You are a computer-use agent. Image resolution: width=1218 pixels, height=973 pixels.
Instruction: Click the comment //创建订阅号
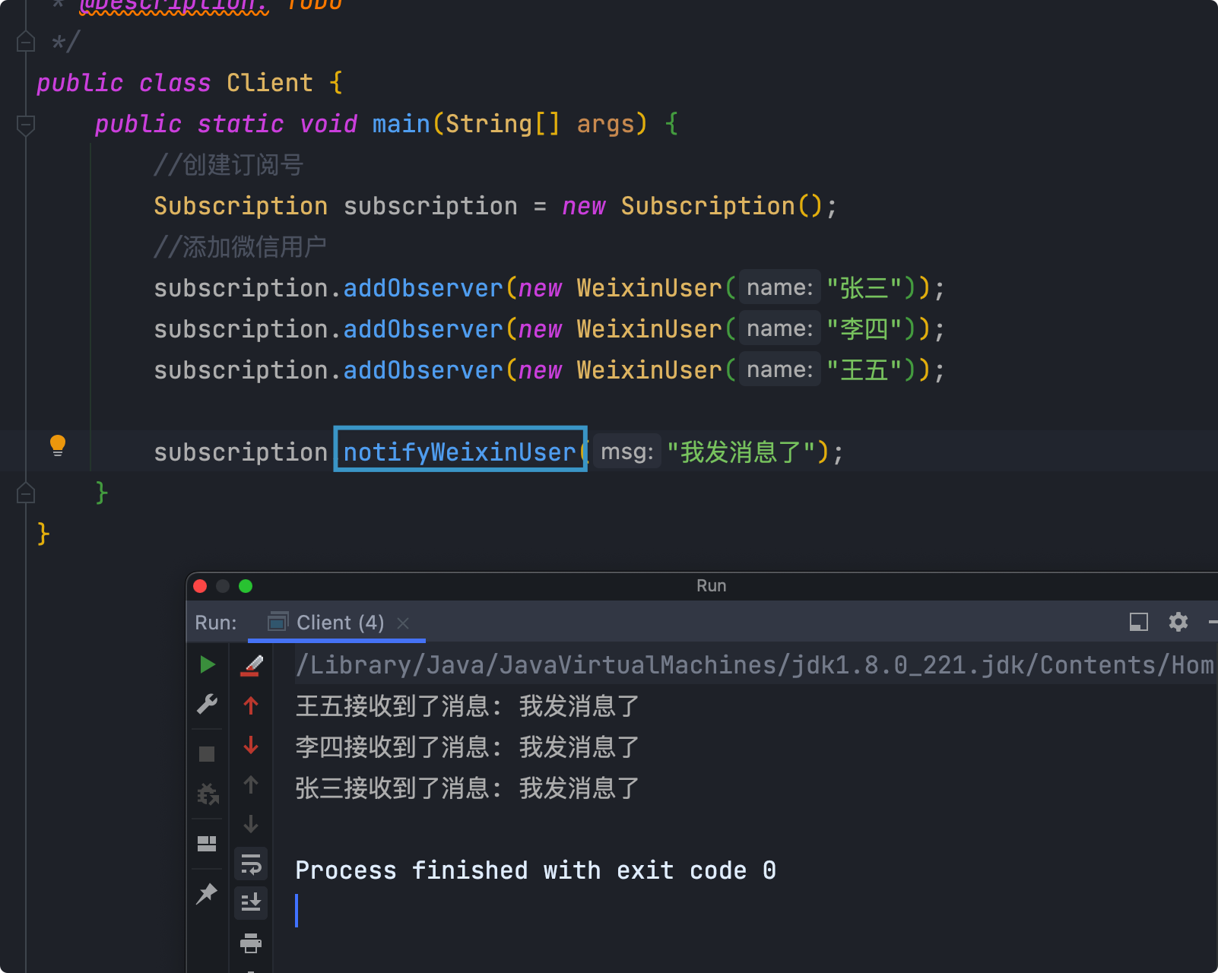pos(229,164)
